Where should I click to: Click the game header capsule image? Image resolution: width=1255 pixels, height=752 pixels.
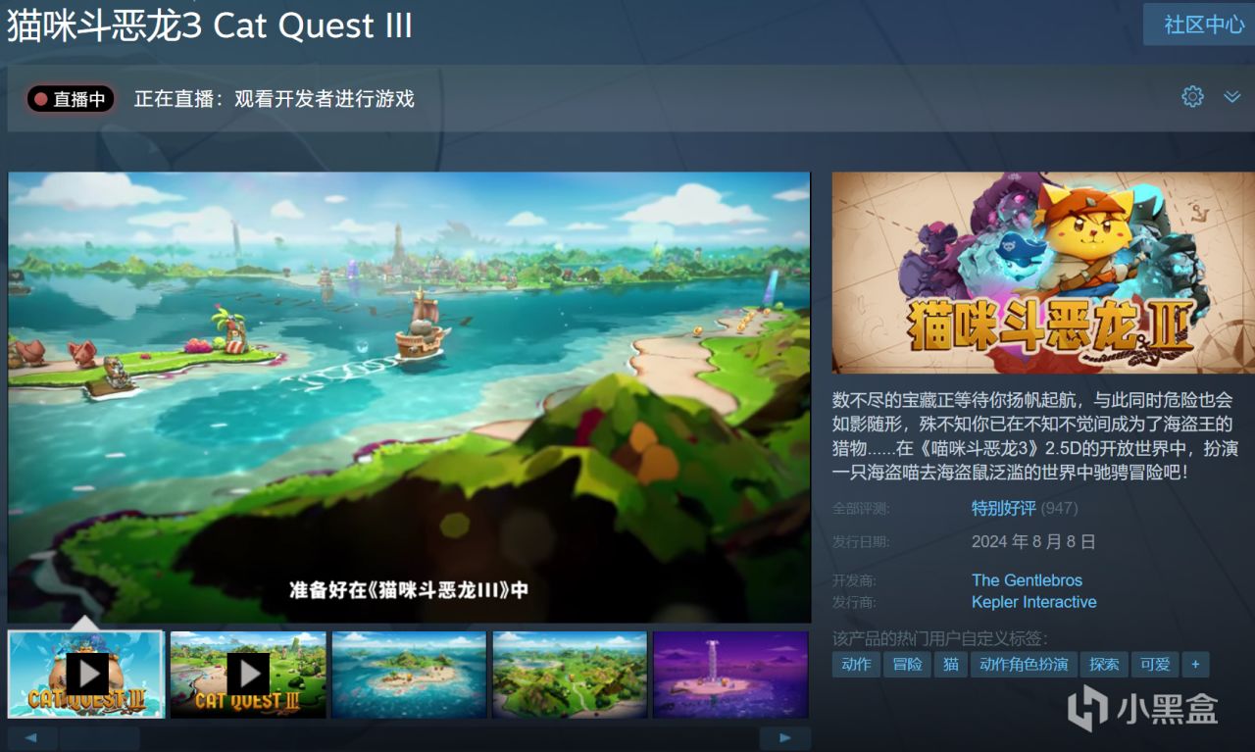[x=1043, y=273]
